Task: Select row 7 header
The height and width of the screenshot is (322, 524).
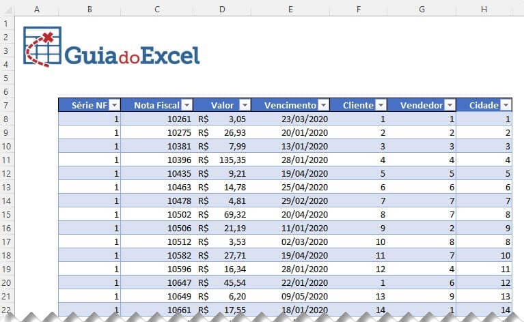Action: pyautogui.click(x=7, y=106)
